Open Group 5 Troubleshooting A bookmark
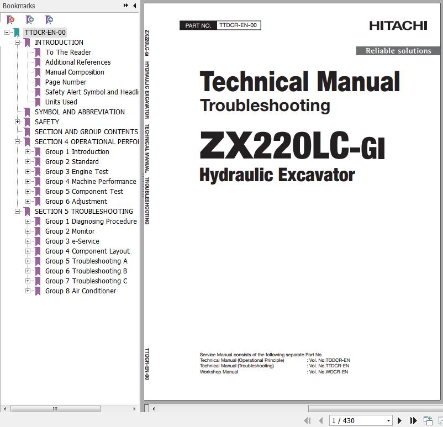 coord(86,261)
